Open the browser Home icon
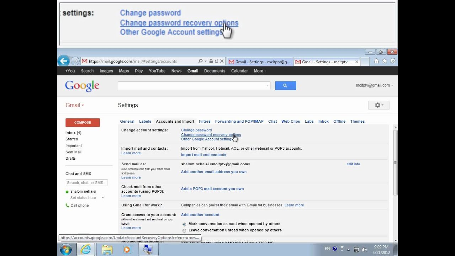The width and height of the screenshot is (455, 256). pos(376,61)
